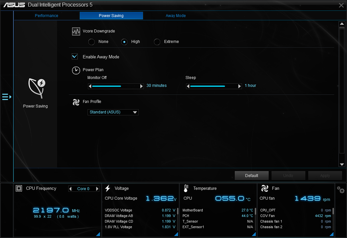Click the T_Sensor row
347x238 pixels.
(x=218, y=221)
